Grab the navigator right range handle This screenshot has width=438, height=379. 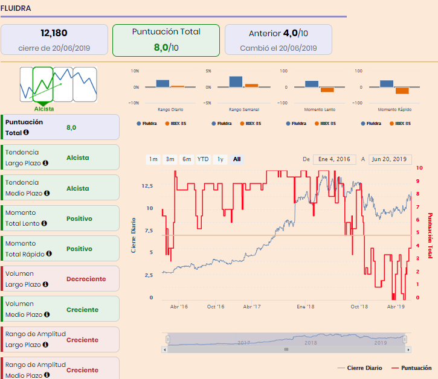click(x=405, y=339)
